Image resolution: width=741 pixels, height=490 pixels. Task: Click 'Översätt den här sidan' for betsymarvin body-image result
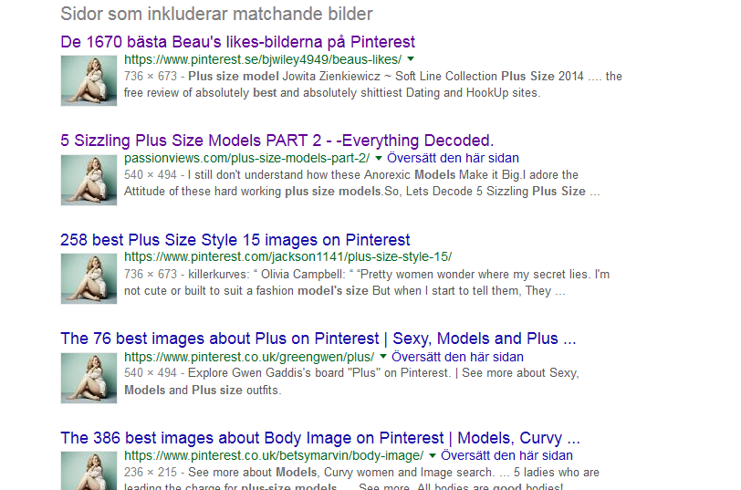[x=506, y=455]
